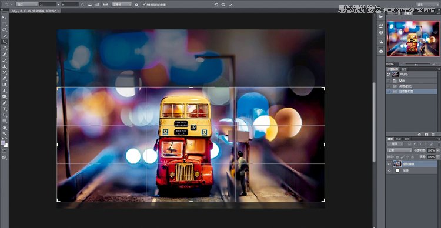Select the Dodge tool
441x228 pixels.
pos(5,96)
